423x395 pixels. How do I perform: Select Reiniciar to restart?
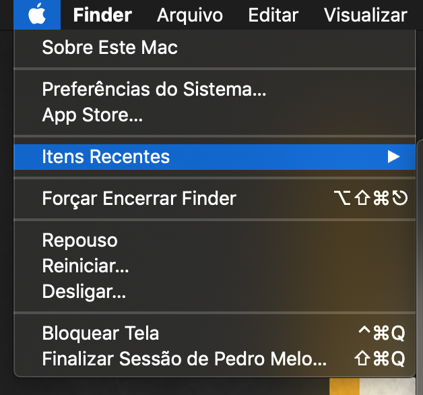pos(85,266)
